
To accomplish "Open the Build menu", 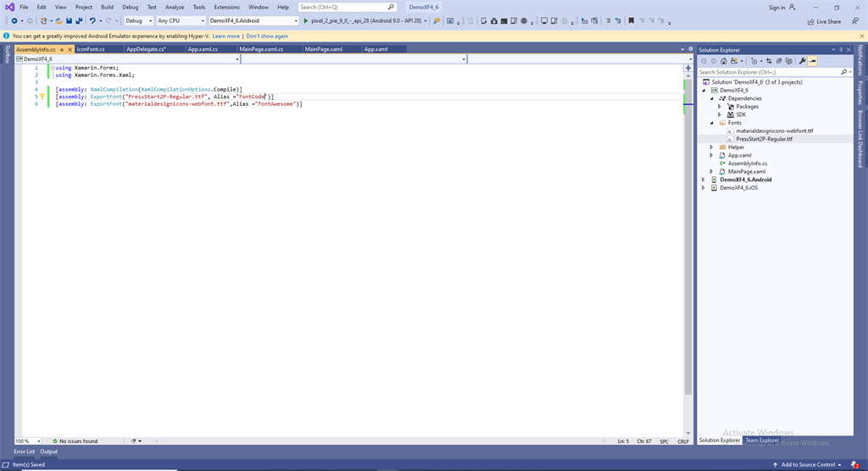I will coord(107,7).
